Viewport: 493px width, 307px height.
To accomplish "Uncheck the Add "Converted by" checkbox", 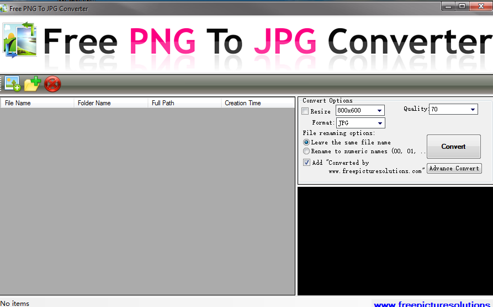I will click(x=306, y=162).
